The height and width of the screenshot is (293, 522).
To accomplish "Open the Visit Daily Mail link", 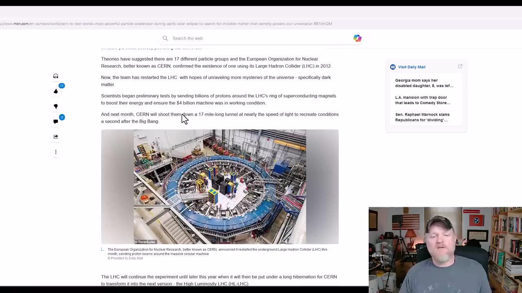I will [411, 67].
